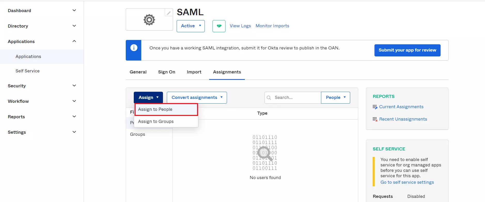Select the Assignments tab
Image resolution: width=485 pixels, height=202 pixels.
[x=227, y=72]
